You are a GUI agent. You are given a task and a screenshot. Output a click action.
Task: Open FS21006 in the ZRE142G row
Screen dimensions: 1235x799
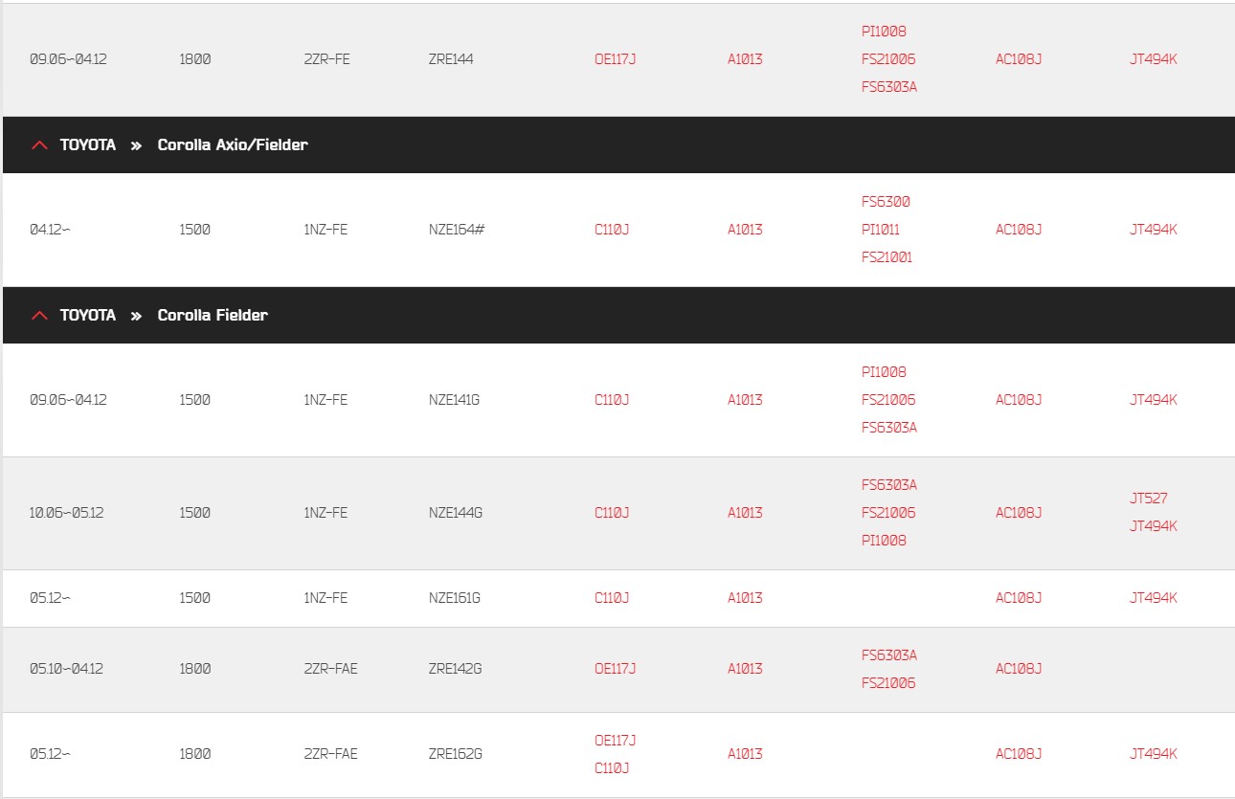coord(888,683)
